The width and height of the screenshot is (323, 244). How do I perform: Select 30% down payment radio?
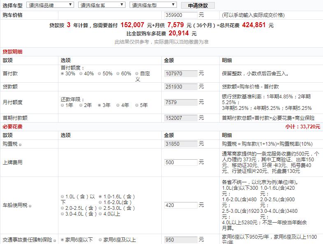click(63, 74)
